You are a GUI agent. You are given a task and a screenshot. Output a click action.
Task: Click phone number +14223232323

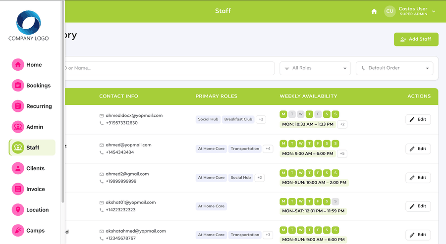[120, 210]
